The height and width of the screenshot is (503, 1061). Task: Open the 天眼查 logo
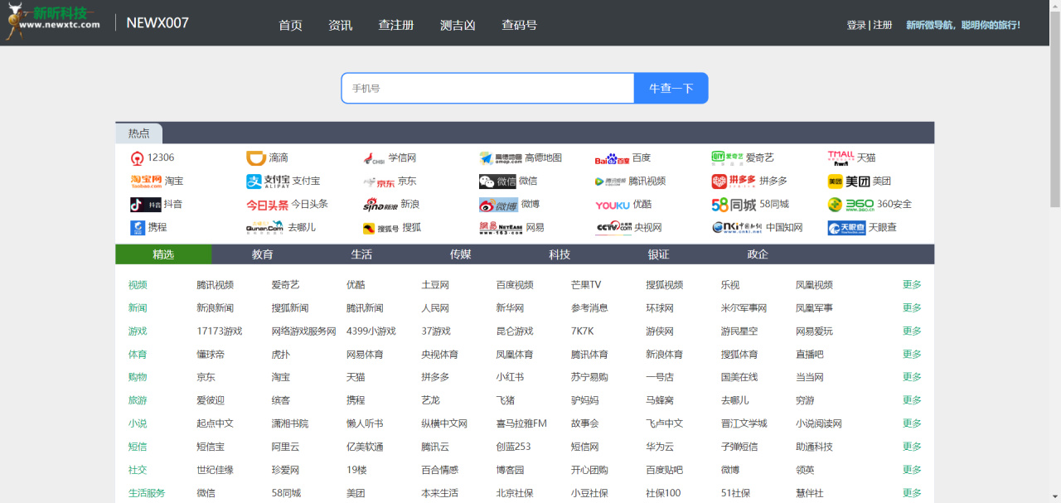point(846,228)
